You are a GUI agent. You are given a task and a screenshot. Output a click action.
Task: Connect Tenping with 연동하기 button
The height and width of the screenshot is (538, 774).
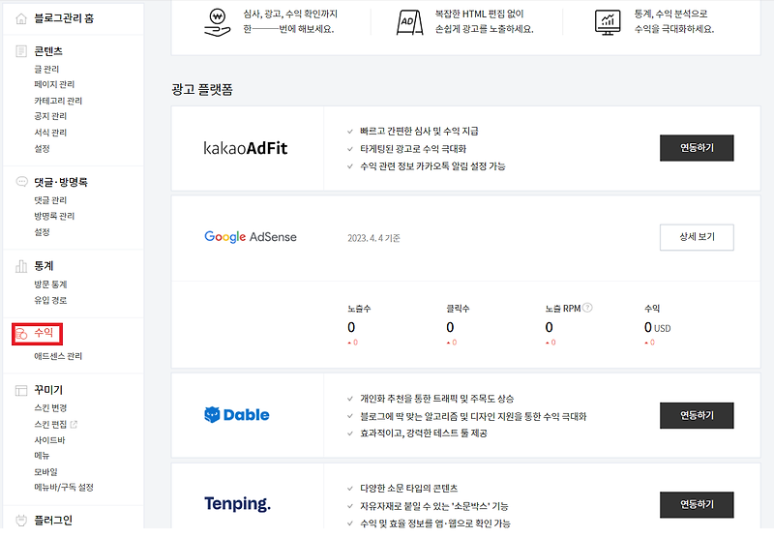[x=697, y=504]
